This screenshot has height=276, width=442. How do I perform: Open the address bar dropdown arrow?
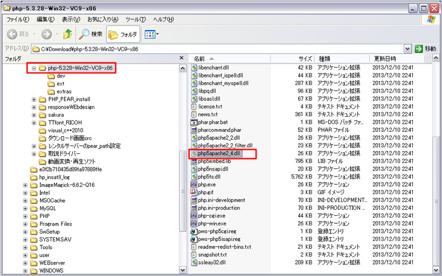pos(408,49)
